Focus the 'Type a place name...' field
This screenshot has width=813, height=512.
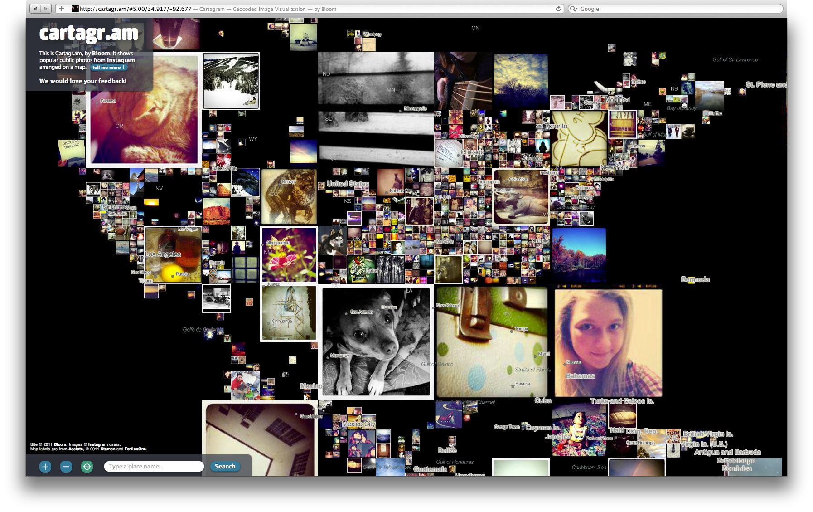tap(154, 466)
